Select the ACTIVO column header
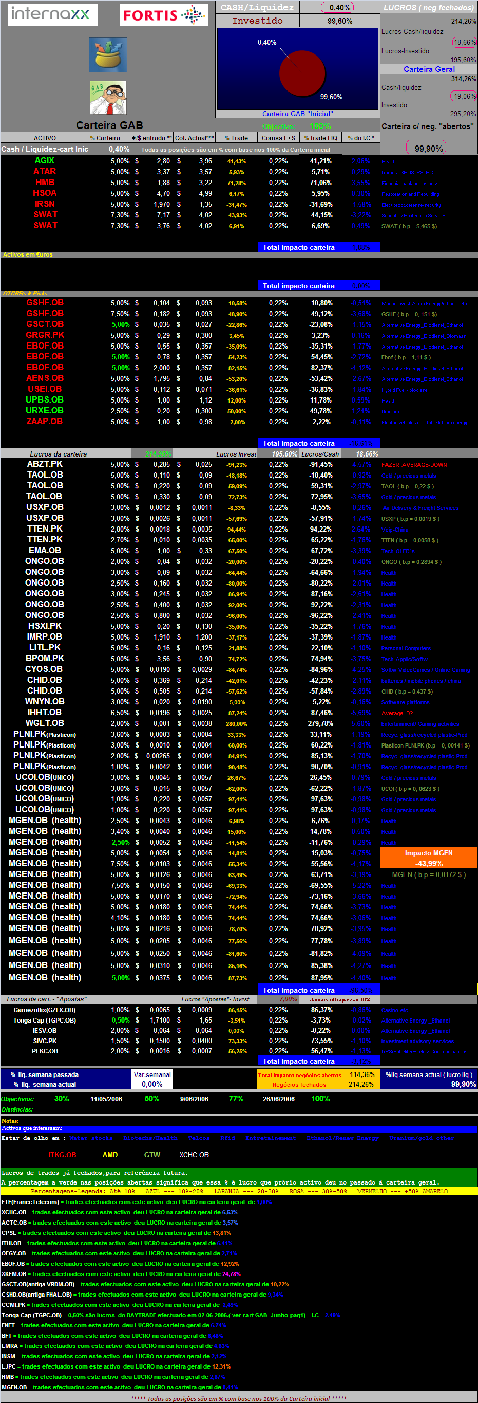 click(45, 138)
